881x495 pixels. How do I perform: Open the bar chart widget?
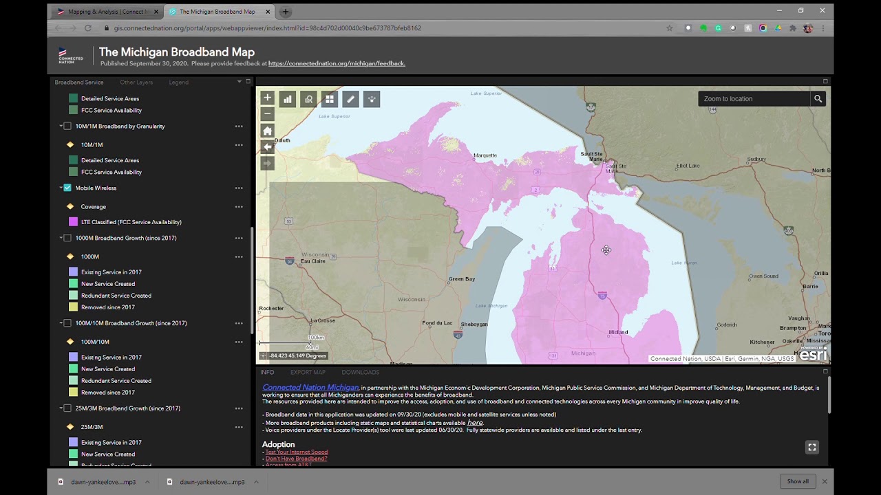pos(288,99)
